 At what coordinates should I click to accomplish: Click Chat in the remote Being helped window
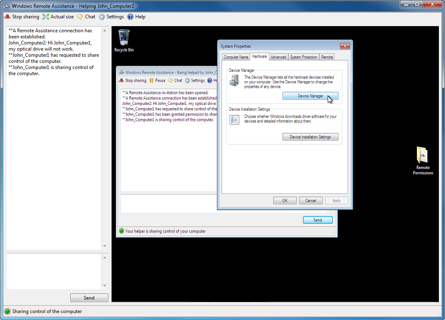pos(175,80)
